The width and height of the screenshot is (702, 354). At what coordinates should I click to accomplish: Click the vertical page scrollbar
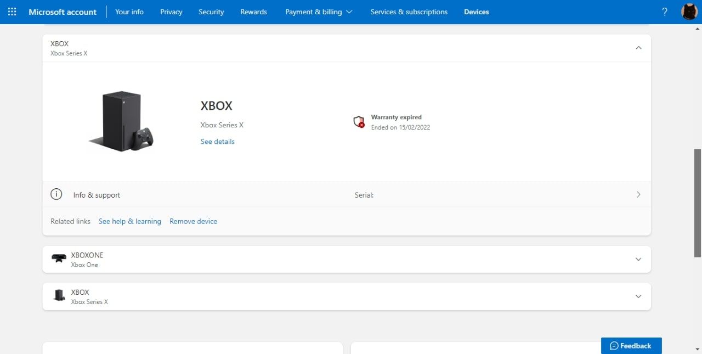click(x=697, y=202)
